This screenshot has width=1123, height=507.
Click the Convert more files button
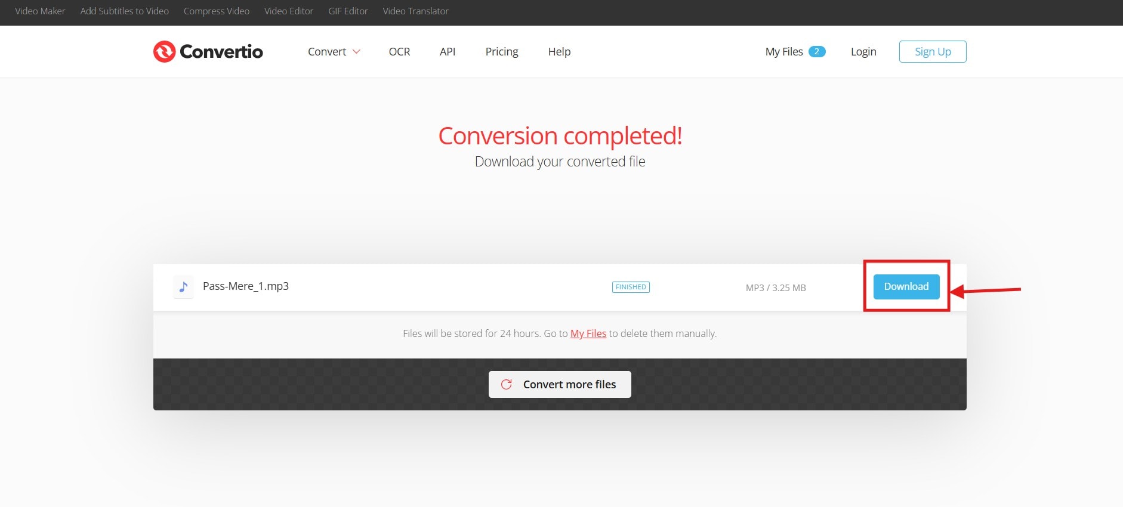560,385
